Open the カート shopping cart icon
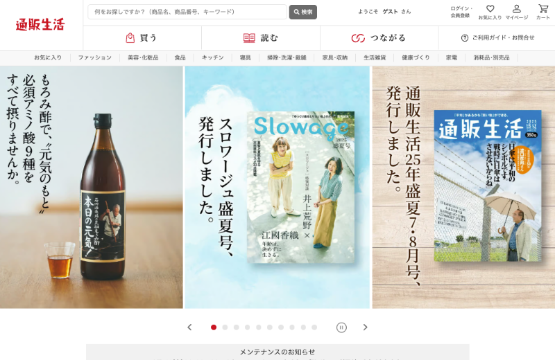The image size is (555, 360). (x=543, y=12)
